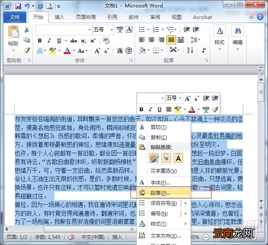Click the Save icon in quick access toolbar
The image size is (268, 245).
point(18,6)
